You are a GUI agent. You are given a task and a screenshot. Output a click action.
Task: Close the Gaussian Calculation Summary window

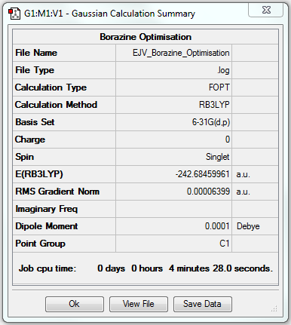coord(266,10)
